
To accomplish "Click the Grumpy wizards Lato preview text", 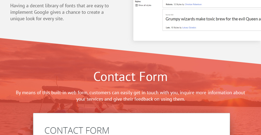I will pyautogui.click(x=213, y=19).
